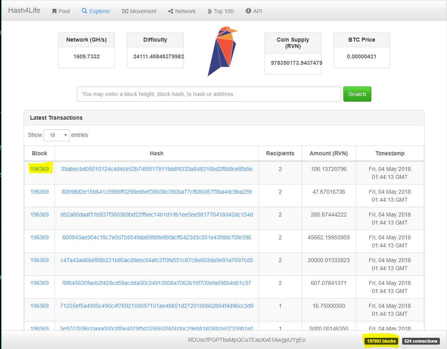The width and height of the screenshot is (447, 349).
Task: Click the Top 100 bitcoin icon
Action: (210, 11)
